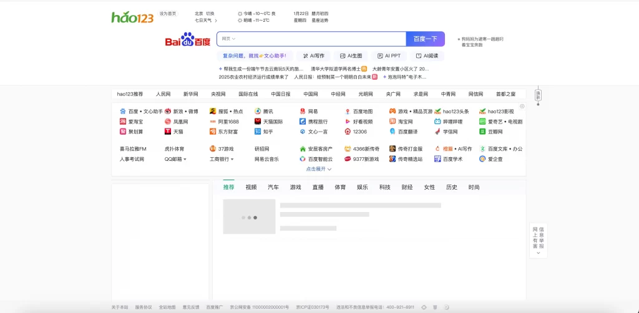Click the icon beside 37游戏
This screenshot has height=313, width=639.
point(213,148)
